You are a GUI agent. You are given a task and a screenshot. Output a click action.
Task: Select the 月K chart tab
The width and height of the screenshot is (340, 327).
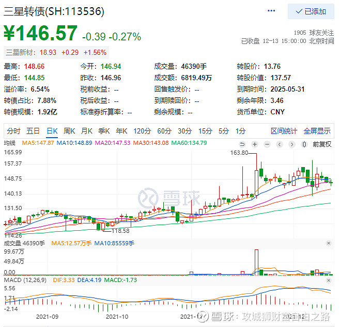87,131
